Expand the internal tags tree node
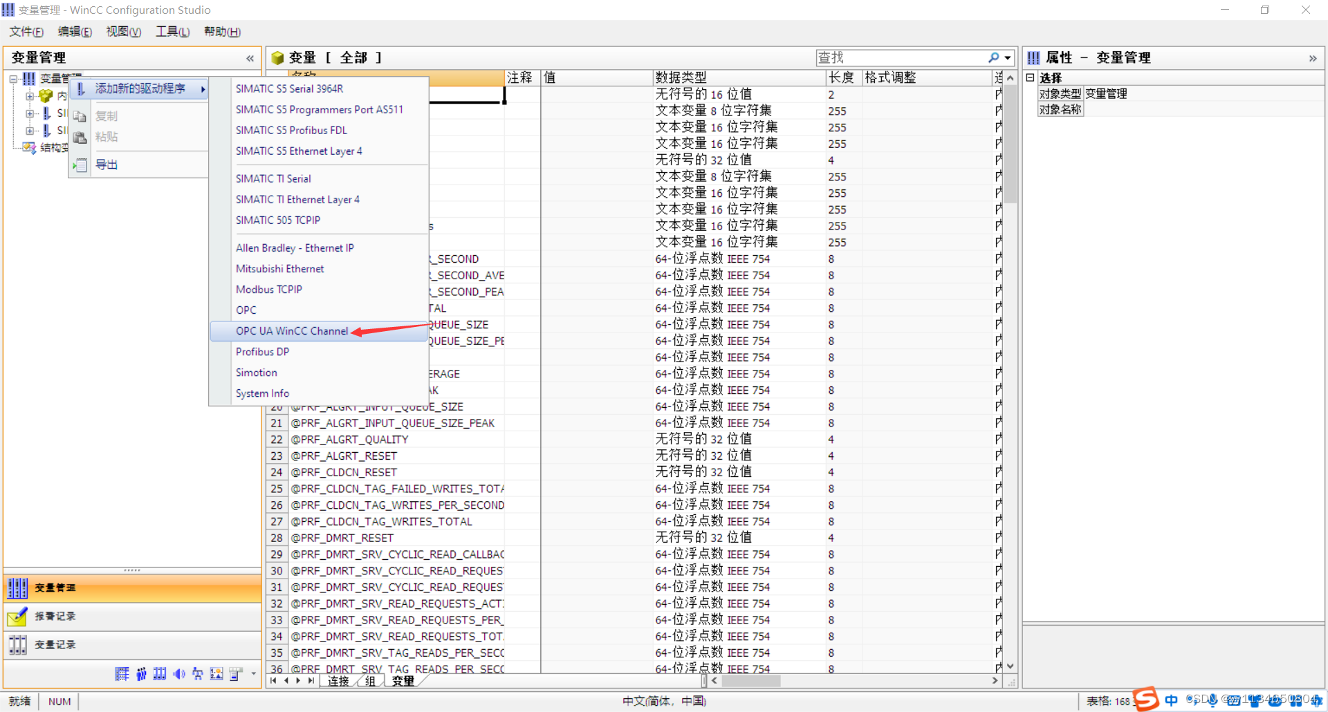The height and width of the screenshot is (712, 1328). point(30,96)
